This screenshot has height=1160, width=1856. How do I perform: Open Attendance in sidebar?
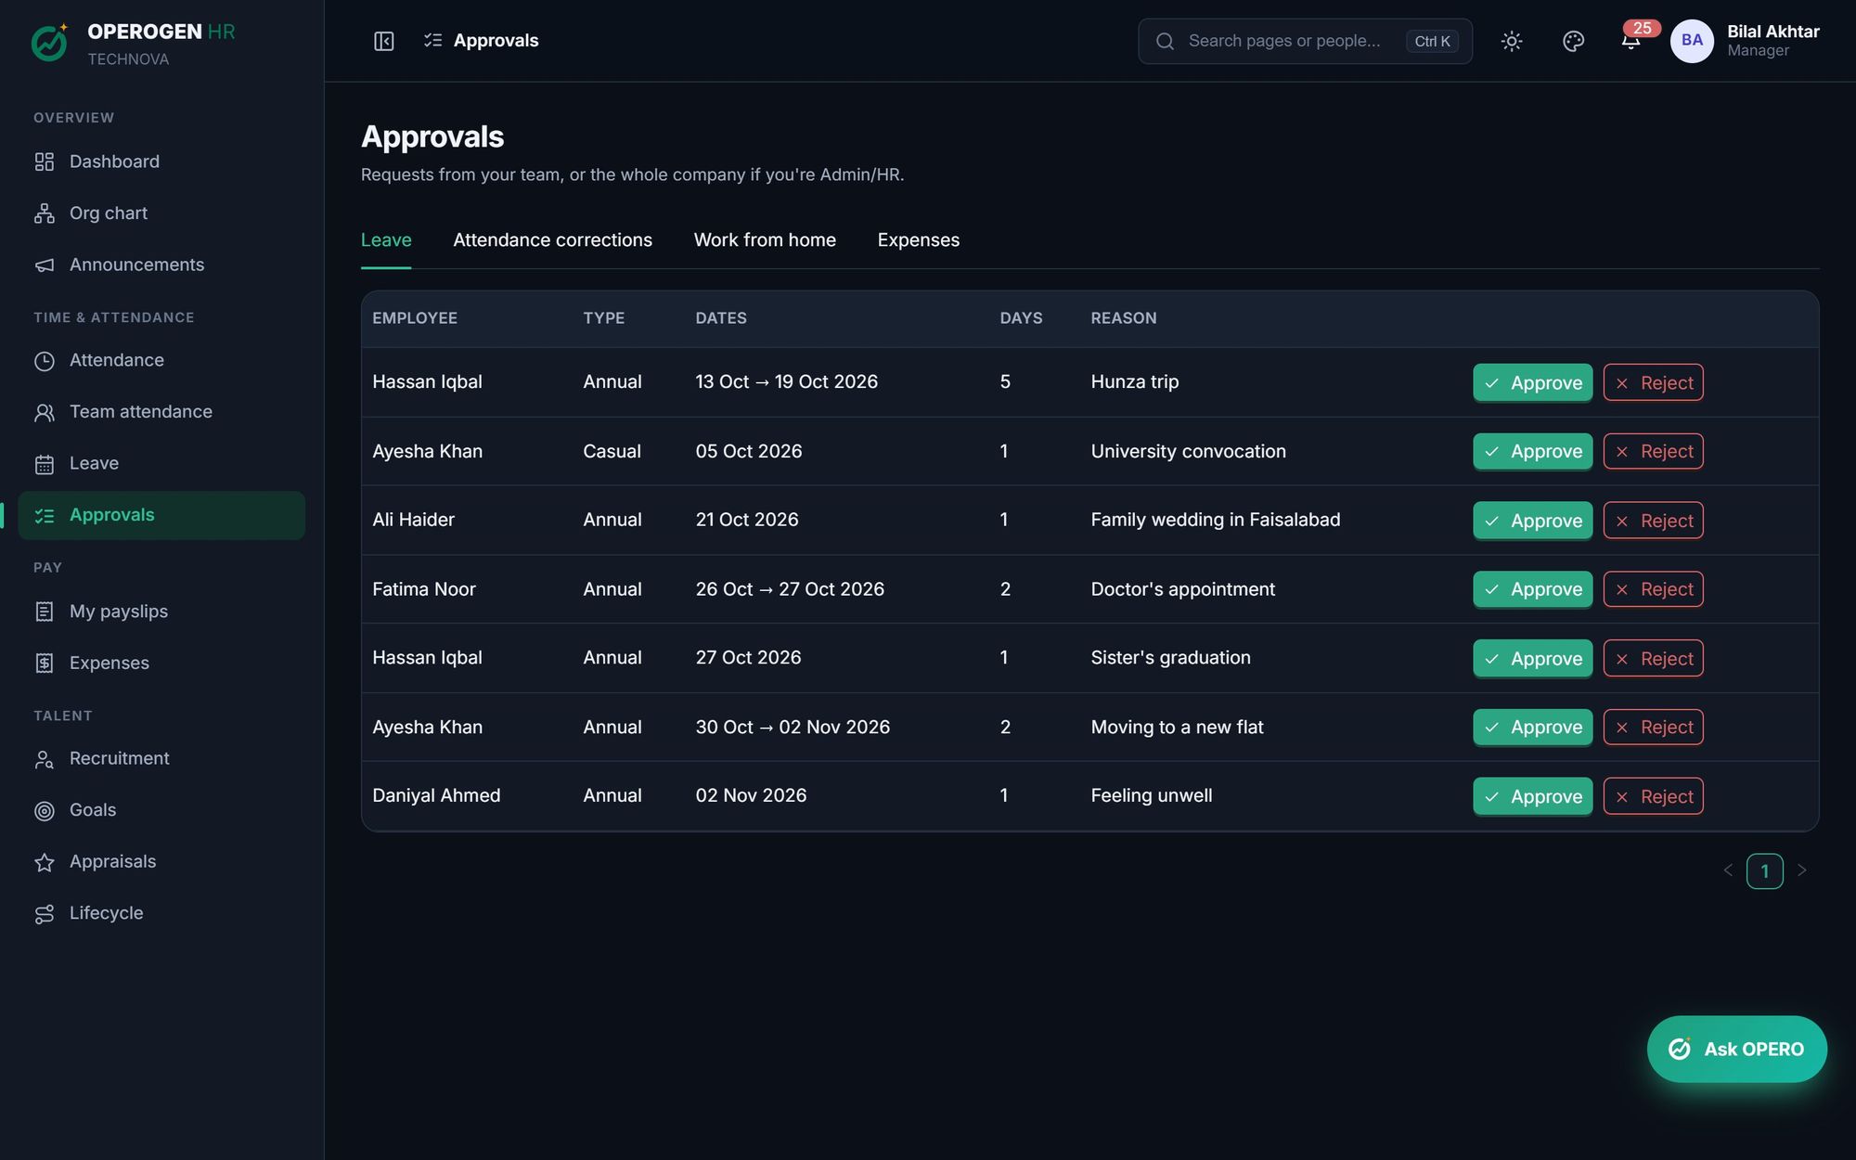[x=161, y=360]
